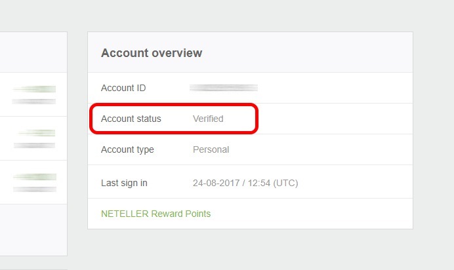Click the red highlight box border
Viewport: 454px width, 270px height.
coord(256,119)
